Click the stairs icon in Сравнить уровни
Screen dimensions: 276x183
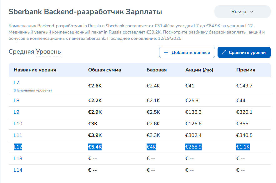tap(224, 53)
